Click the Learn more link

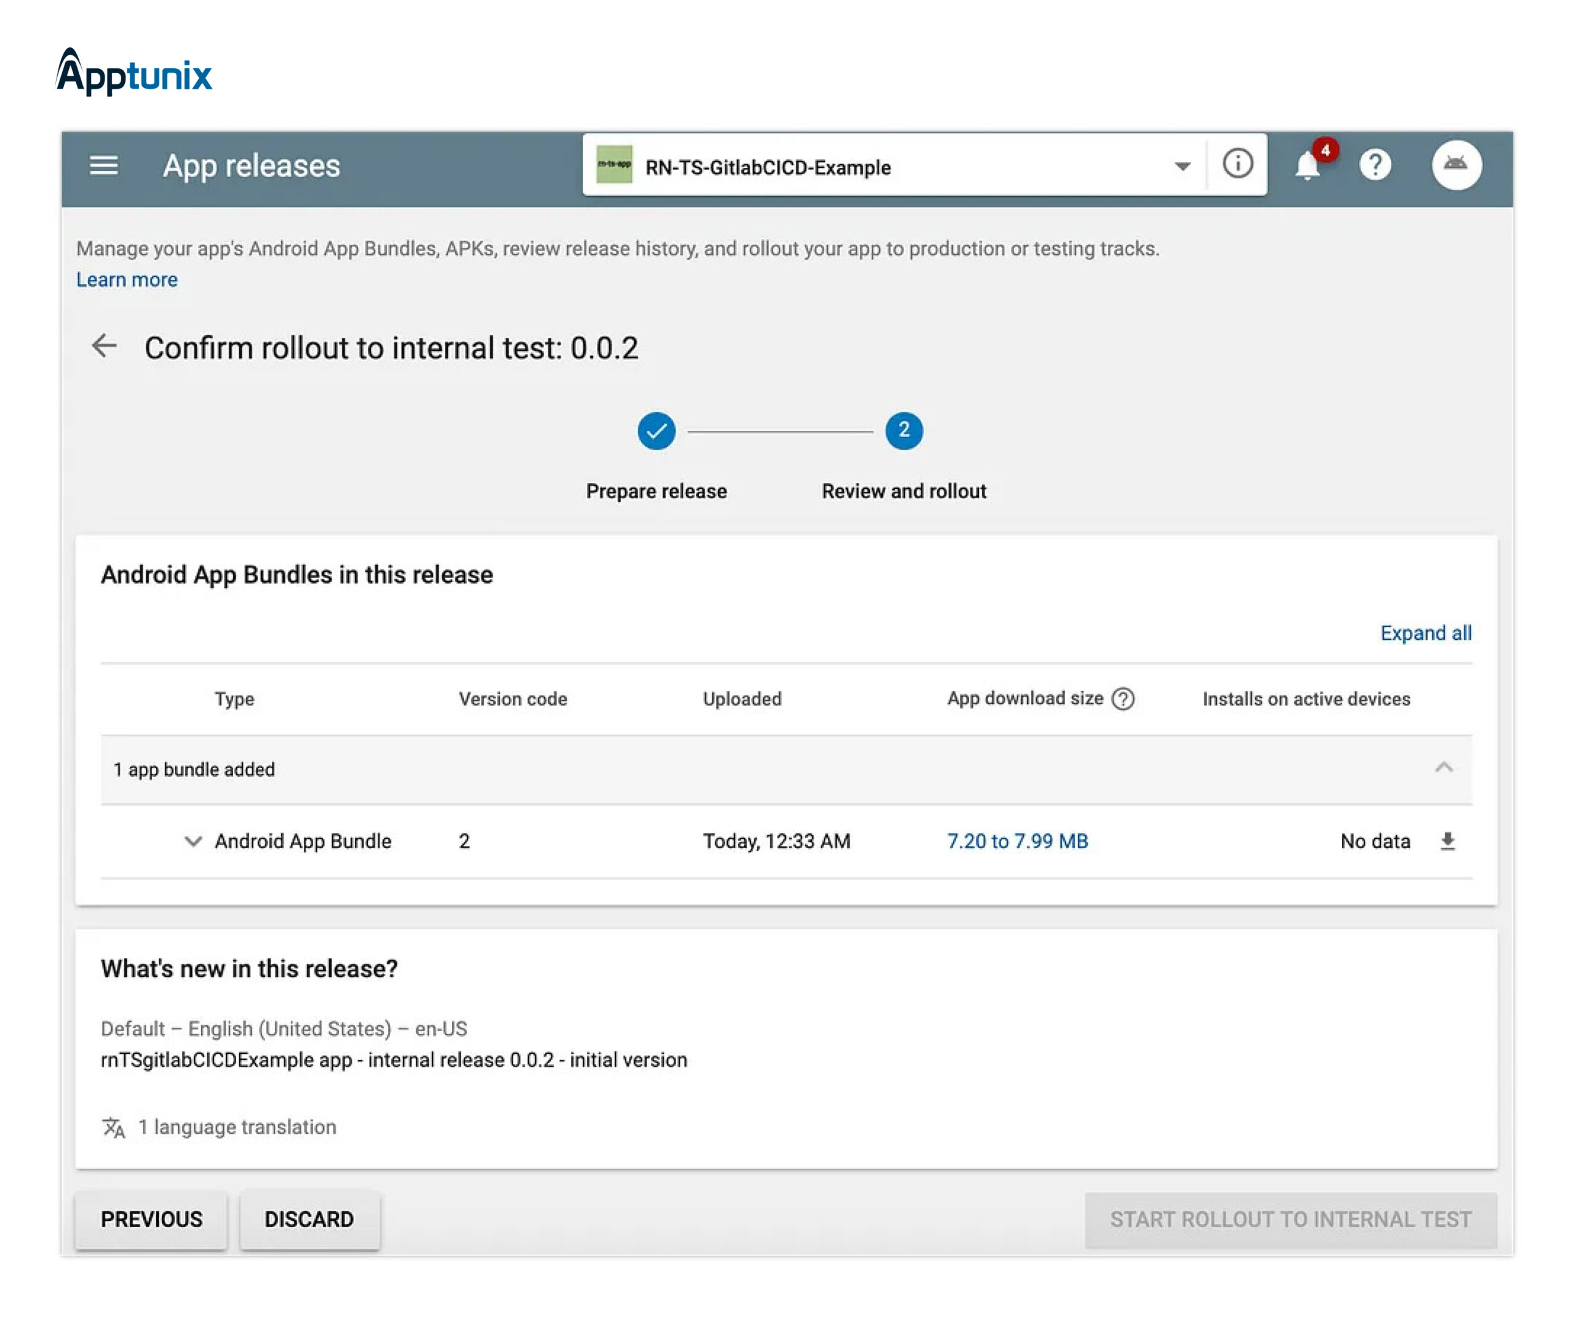127,280
